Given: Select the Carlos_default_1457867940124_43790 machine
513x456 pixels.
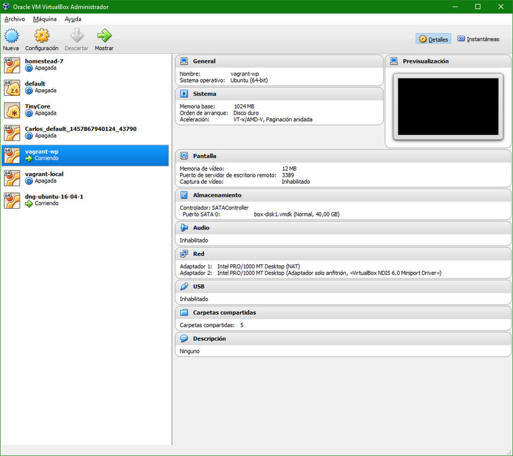Looking at the screenshot, I should coord(85,132).
